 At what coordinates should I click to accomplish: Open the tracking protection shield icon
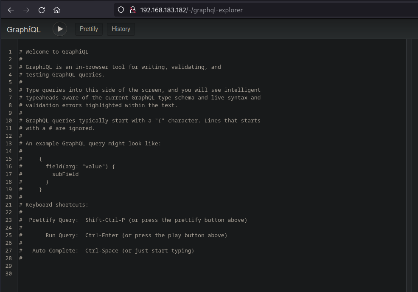coord(121,10)
